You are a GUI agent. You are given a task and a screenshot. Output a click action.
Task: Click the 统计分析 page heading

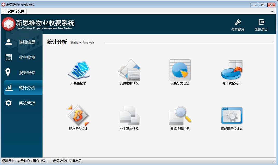57,42
